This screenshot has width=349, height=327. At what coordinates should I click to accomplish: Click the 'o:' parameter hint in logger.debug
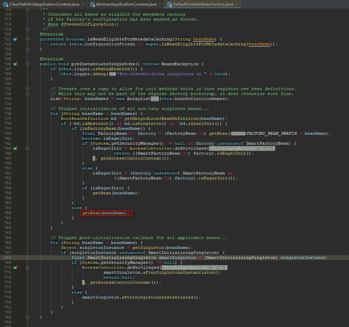pos(112,74)
